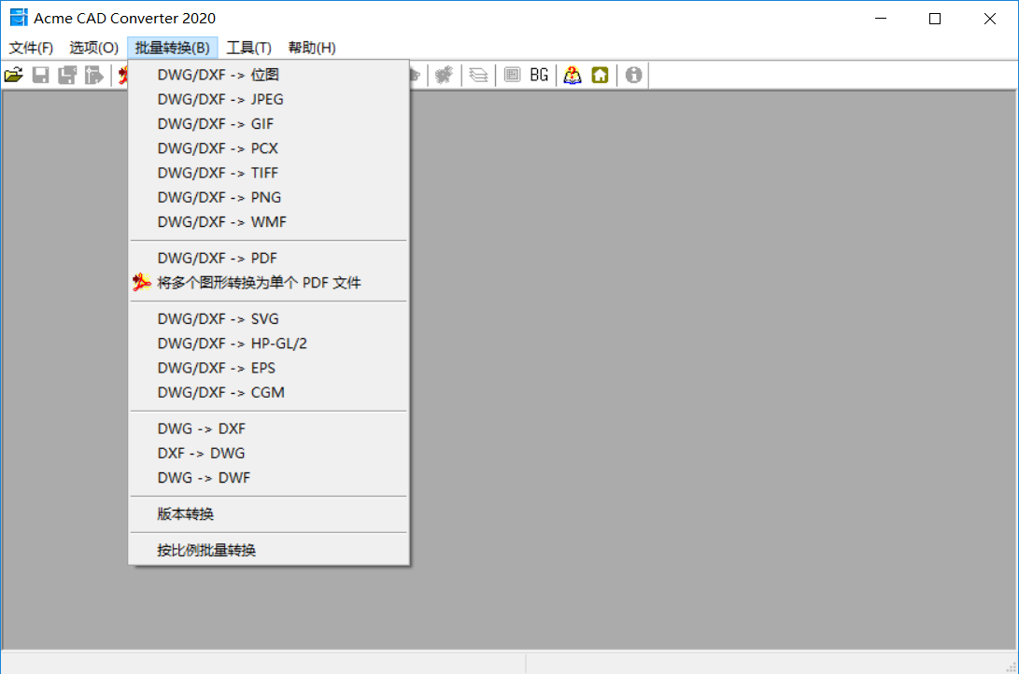Click the home page house icon
This screenshot has height=674, width=1019.
coord(600,76)
